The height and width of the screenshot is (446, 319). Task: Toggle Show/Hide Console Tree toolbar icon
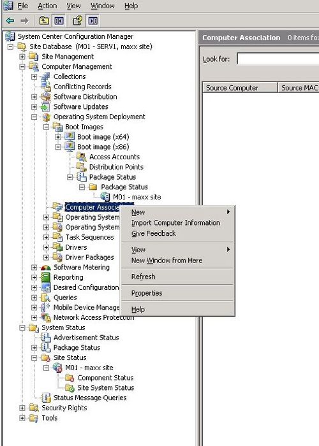59,21
